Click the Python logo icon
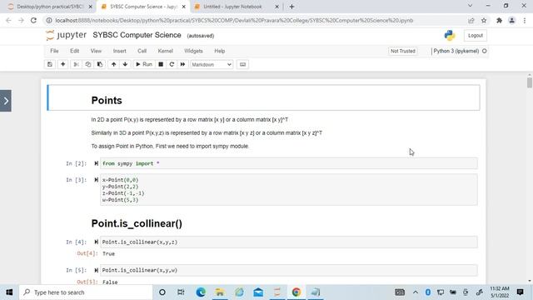 pos(450,35)
